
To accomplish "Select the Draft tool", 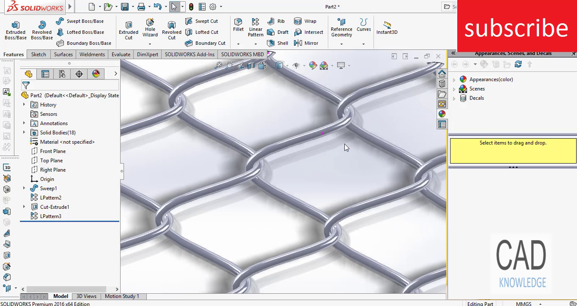I will (278, 32).
